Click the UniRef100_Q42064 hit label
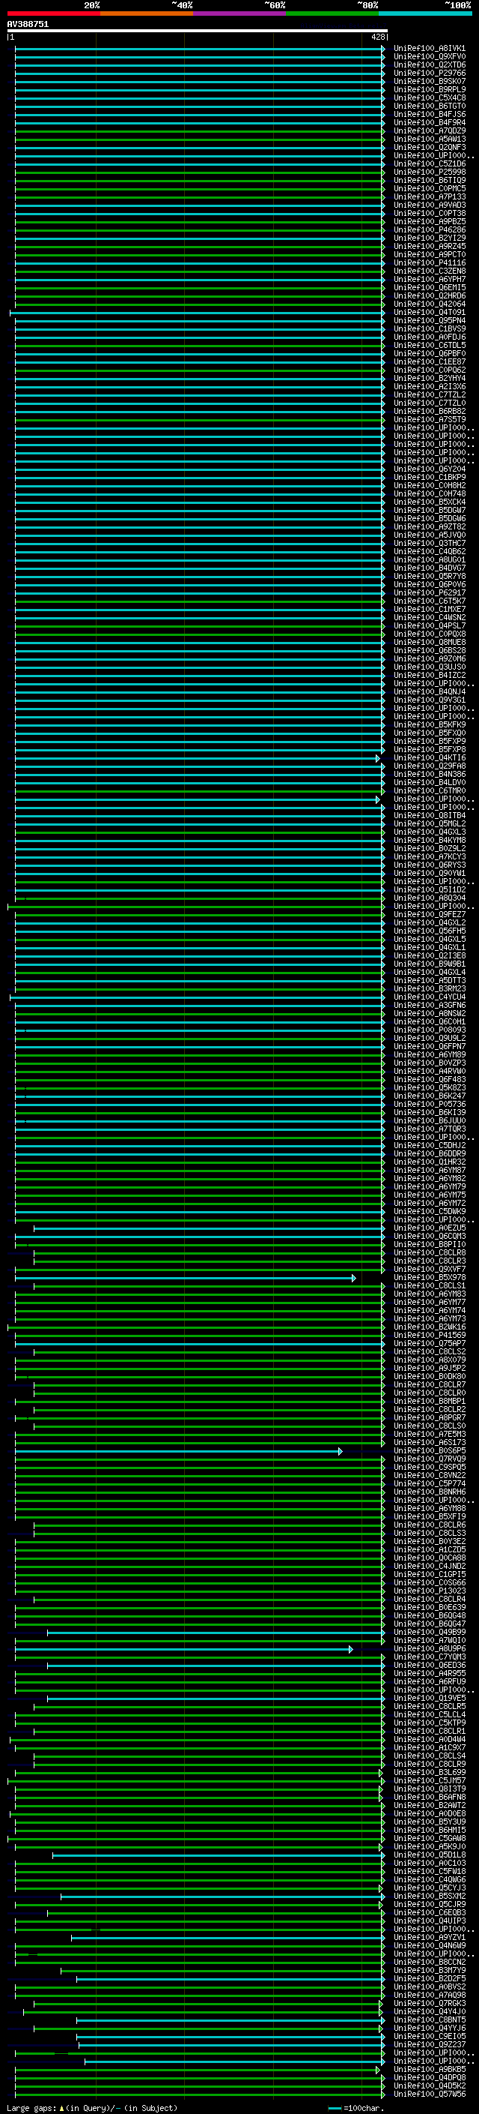 click(429, 304)
